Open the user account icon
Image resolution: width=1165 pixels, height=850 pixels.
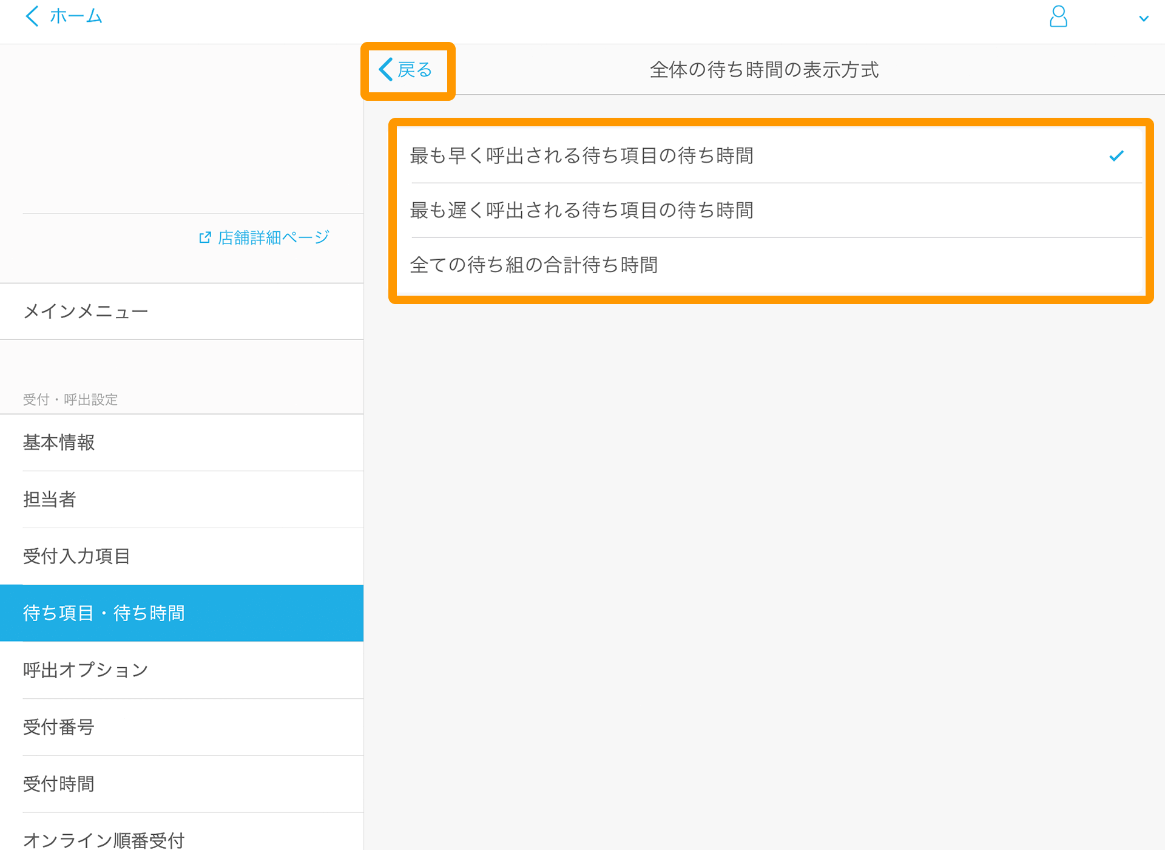click(x=1058, y=16)
